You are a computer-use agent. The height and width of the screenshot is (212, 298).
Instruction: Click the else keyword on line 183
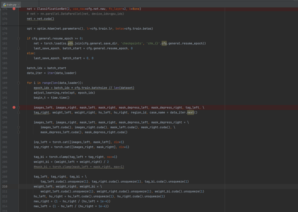30,53
